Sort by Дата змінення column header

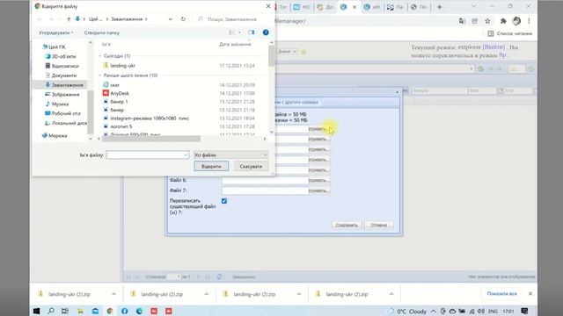[x=235, y=45]
